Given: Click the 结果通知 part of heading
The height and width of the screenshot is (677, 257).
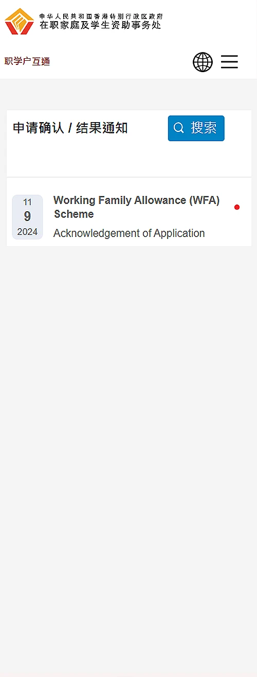Looking at the screenshot, I should (102, 128).
